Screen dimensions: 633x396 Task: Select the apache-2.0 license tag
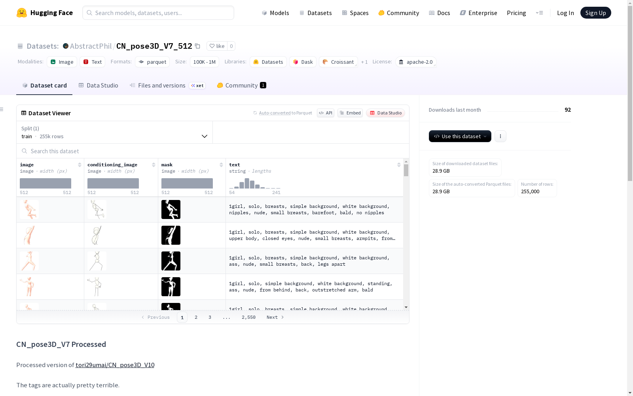coord(416,62)
